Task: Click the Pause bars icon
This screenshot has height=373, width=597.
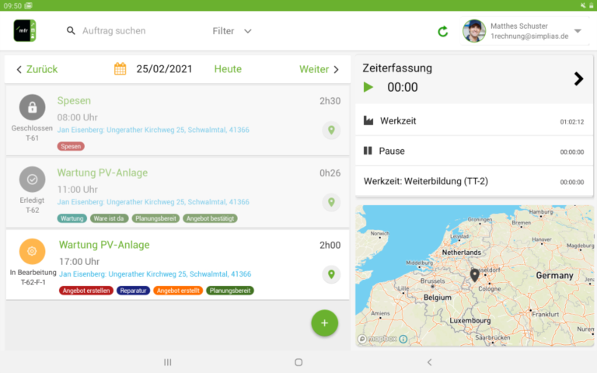Action: pos(368,151)
